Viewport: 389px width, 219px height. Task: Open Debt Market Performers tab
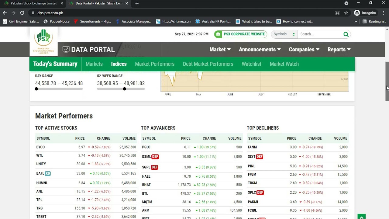click(x=208, y=64)
